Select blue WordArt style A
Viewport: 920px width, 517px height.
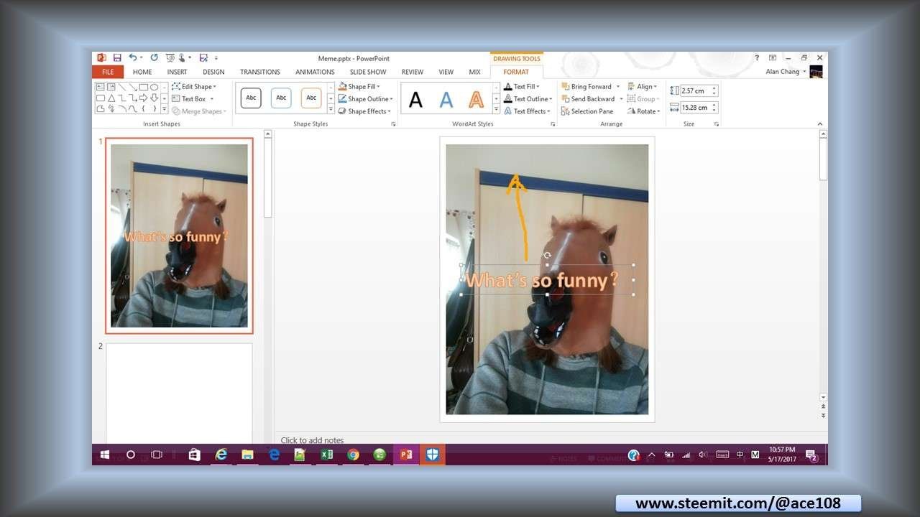[446, 99]
